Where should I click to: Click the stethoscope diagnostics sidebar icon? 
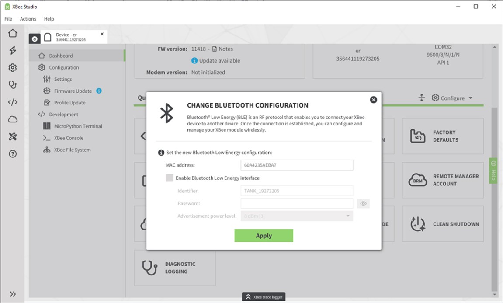pyautogui.click(x=13, y=85)
